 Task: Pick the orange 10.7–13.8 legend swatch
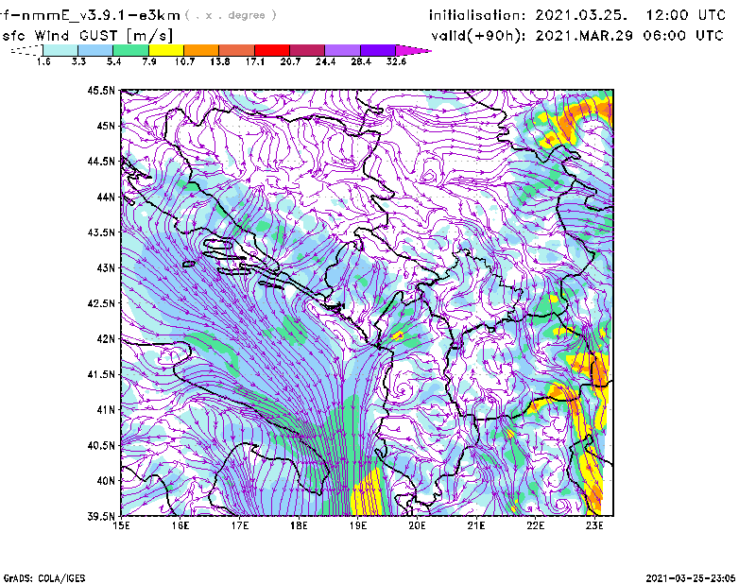(201, 50)
